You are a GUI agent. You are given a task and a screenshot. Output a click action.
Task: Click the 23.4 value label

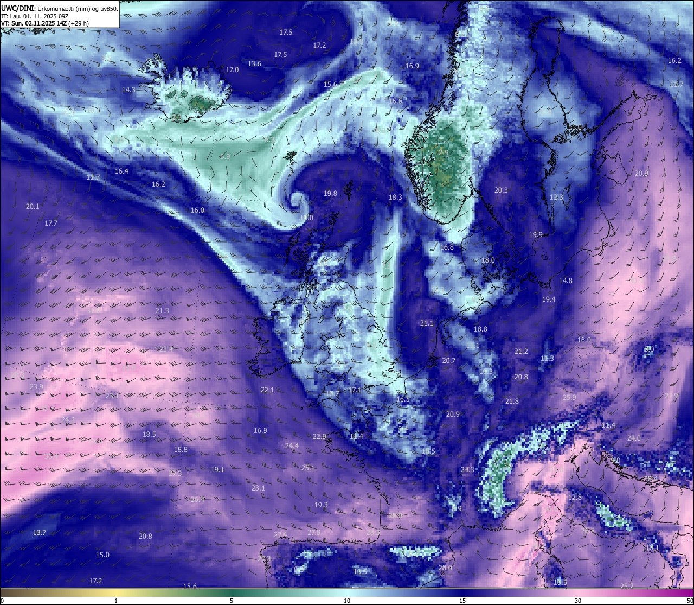(166, 349)
